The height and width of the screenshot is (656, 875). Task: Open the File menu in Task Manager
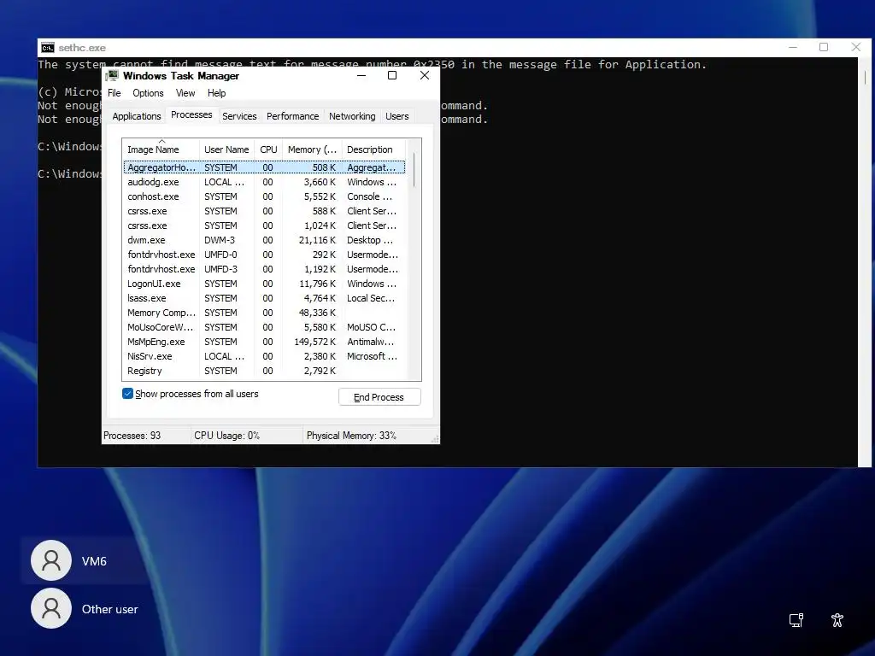point(115,93)
